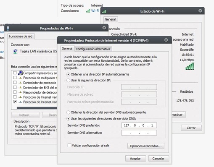
Task: Click the disabled 'Dirección IP' field
Action: [139, 87]
